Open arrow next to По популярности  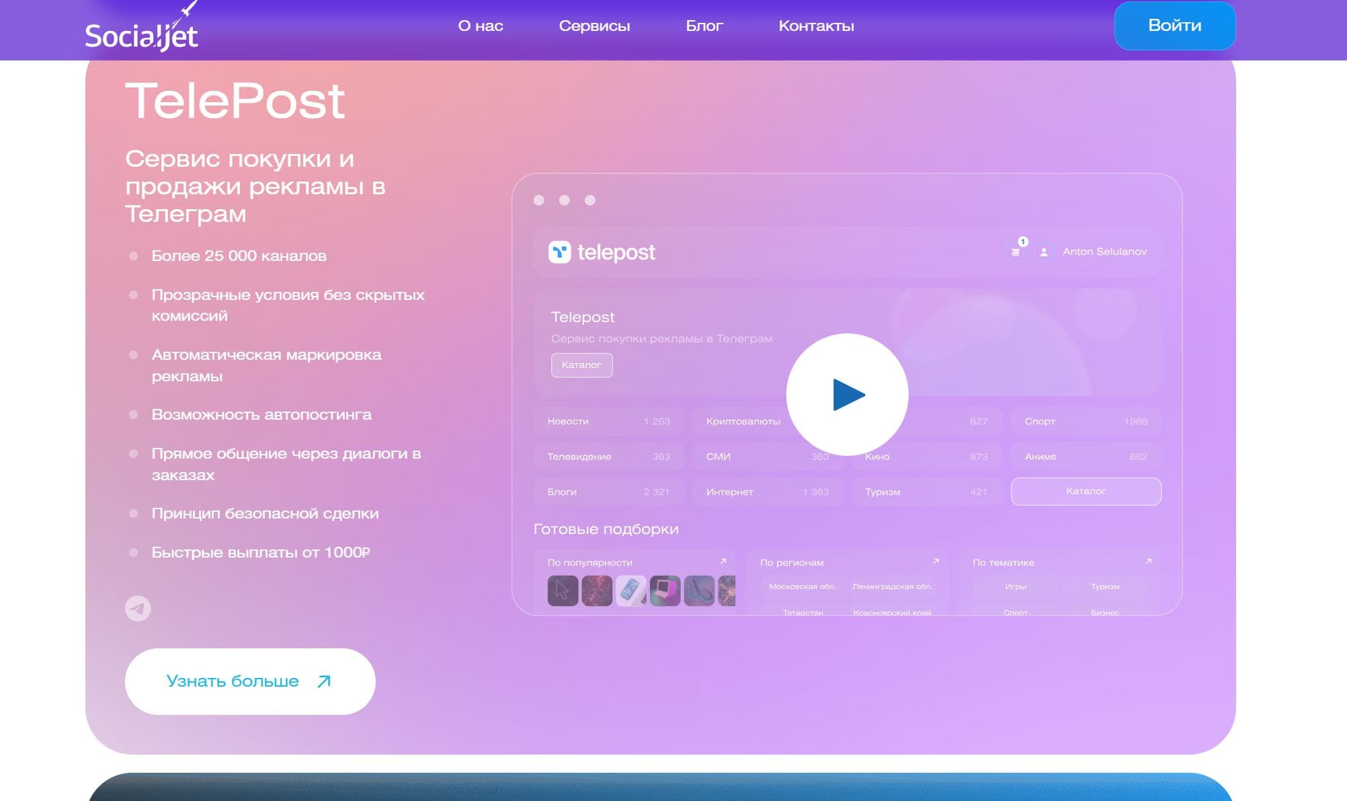pyautogui.click(x=723, y=562)
